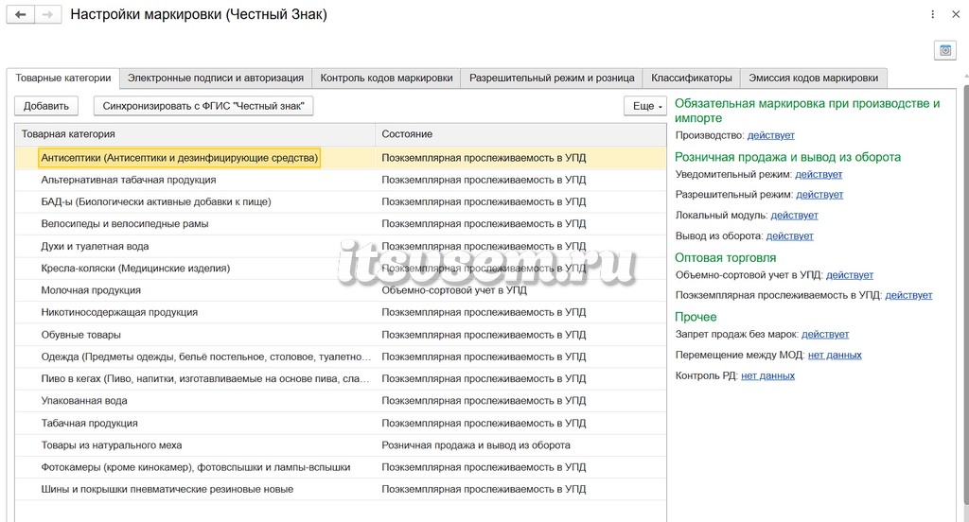Open the three-dot window menu
Screen dimensions: 969x522
pyautogui.click(x=932, y=14)
